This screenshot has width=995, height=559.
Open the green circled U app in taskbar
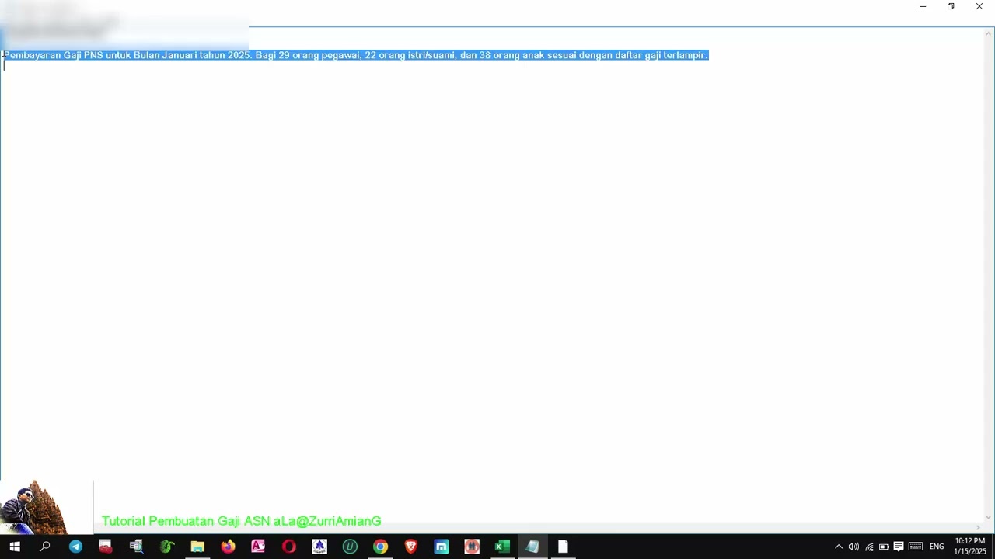350,547
